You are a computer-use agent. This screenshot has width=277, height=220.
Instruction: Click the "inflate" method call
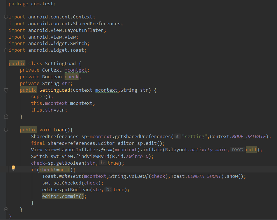152,150
